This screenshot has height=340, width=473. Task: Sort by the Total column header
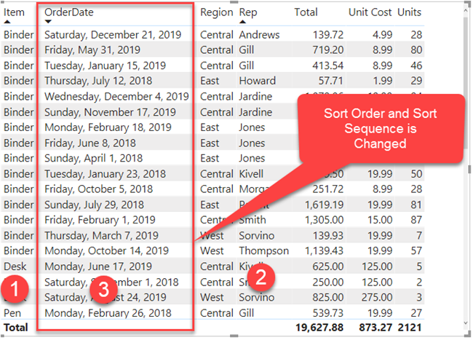[306, 12]
